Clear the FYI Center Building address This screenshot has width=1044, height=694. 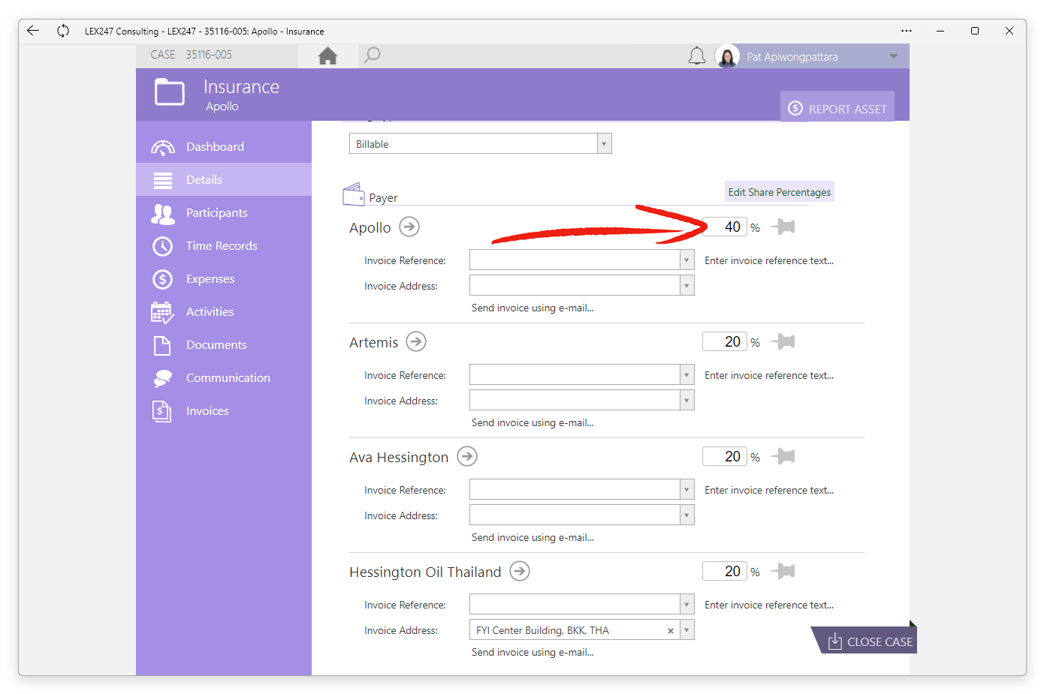coord(671,631)
